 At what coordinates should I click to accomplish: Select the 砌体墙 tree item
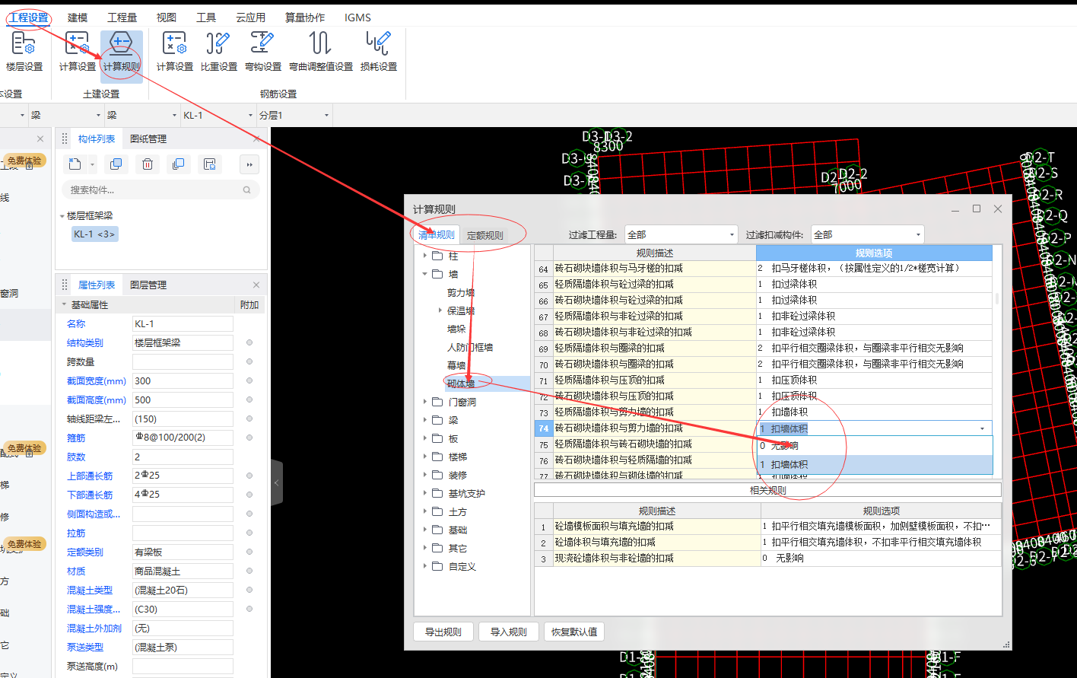point(461,384)
